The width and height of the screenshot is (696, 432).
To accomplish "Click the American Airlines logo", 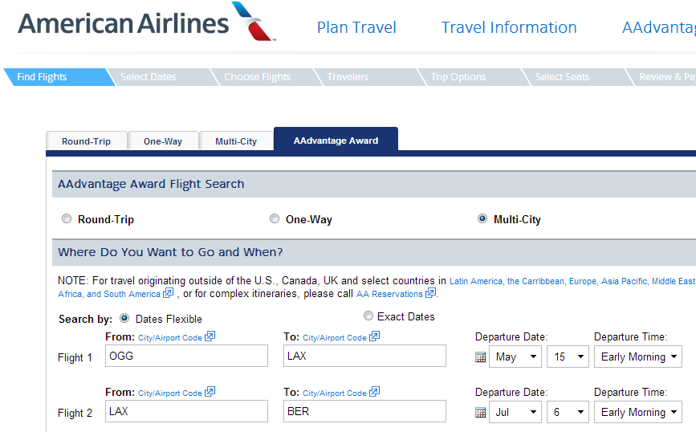I will [146, 22].
